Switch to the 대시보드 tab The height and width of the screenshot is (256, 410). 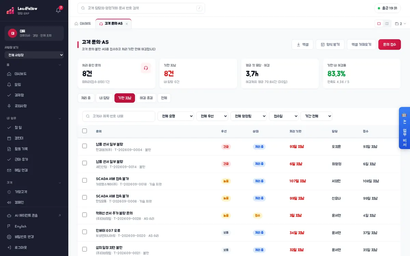point(83,24)
